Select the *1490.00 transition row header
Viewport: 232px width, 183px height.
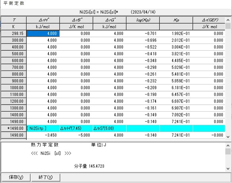click(14, 128)
